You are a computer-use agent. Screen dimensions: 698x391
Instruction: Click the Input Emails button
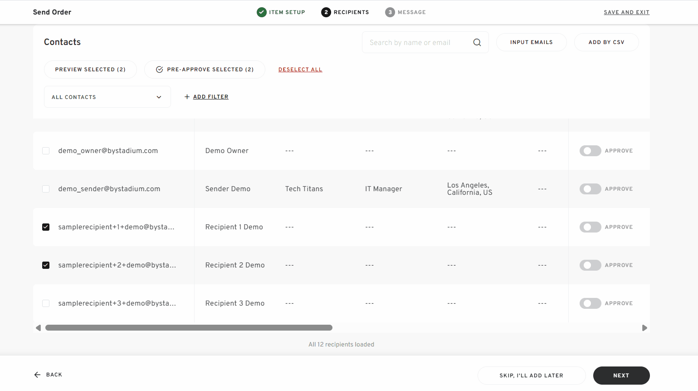pos(532,42)
